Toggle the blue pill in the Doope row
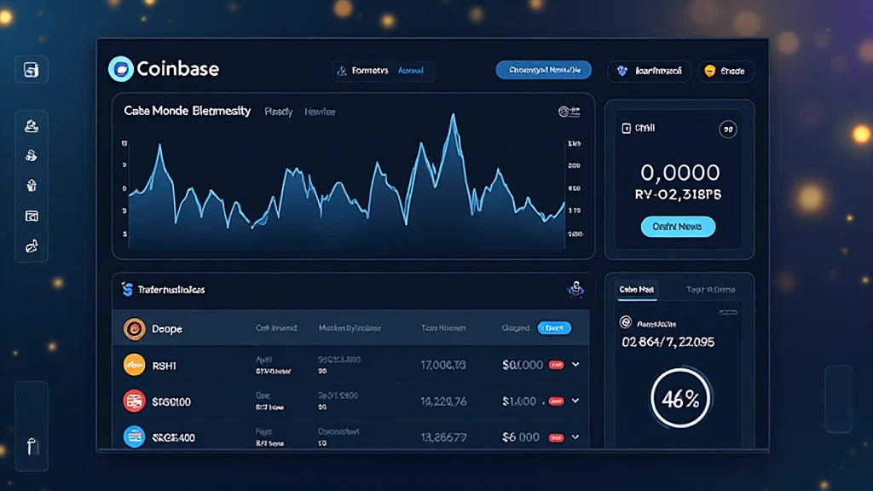This screenshot has height=491, width=873. tap(554, 328)
